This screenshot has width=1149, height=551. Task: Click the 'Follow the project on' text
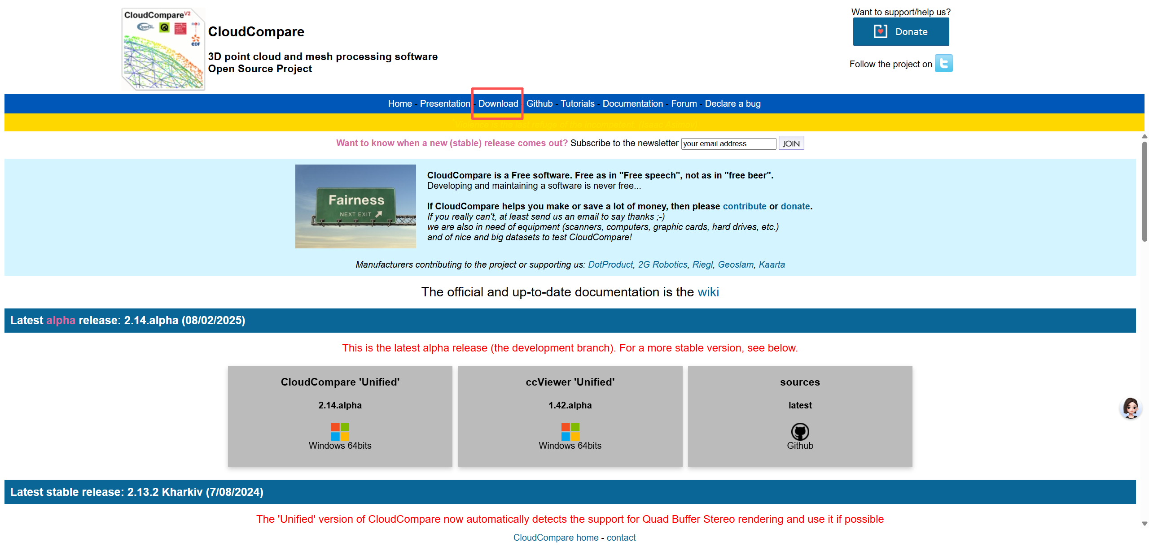click(890, 64)
